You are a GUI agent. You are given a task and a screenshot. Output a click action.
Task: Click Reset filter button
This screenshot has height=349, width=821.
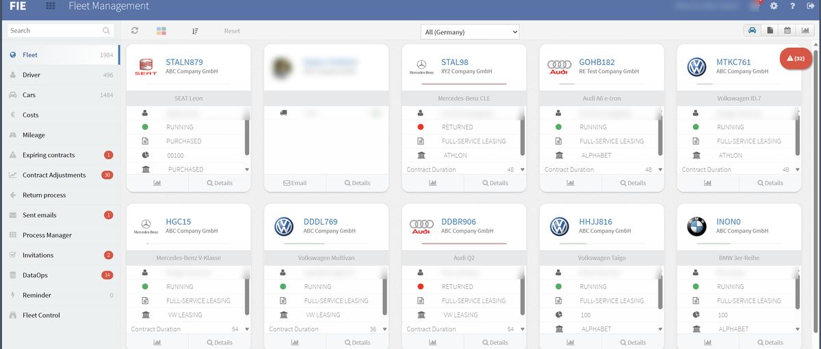point(232,31)
